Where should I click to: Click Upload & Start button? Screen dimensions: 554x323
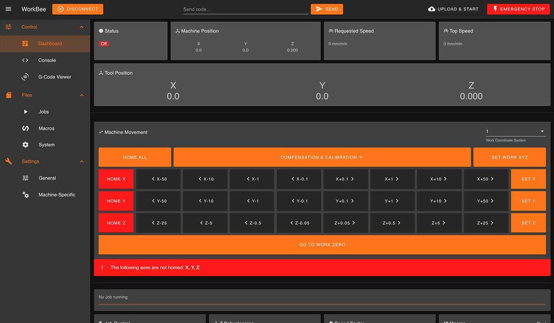click(453, 9)
